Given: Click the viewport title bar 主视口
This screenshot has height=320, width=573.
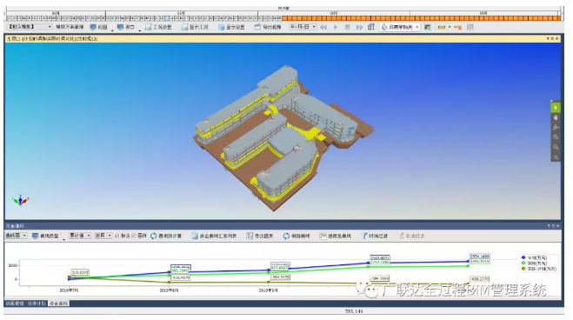Looking at the screenshot, I should pyautogui.click(x=282, y=38).
